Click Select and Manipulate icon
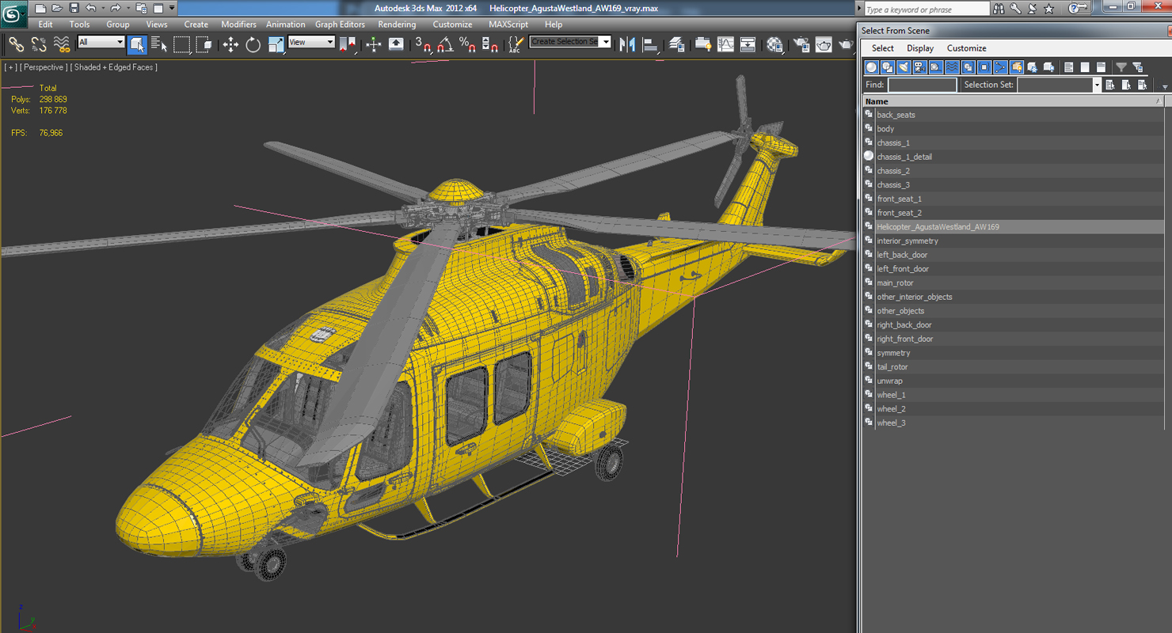The height and width of the screenshot is (633, 1172). pyautogui.click(x=374, y=44)
